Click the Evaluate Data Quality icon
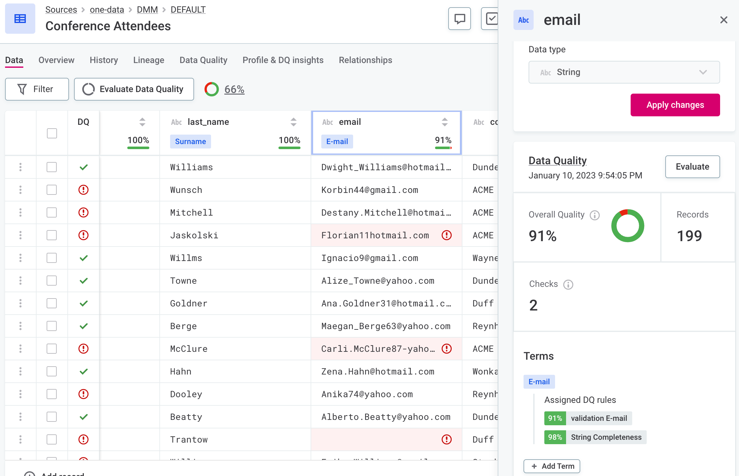The width and height of the screenshot is (739, 476). (x=88, y=90)
